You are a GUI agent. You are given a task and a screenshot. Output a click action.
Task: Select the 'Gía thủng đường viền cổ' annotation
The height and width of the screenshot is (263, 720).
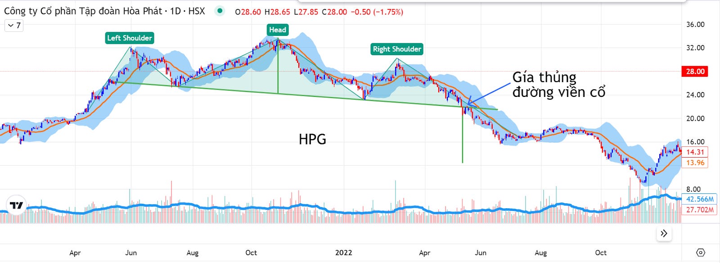(559, 84)
